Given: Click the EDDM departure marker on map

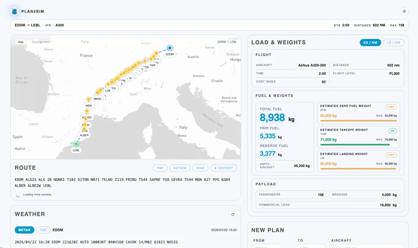Looking at the screenshot, I should (169, 48).
